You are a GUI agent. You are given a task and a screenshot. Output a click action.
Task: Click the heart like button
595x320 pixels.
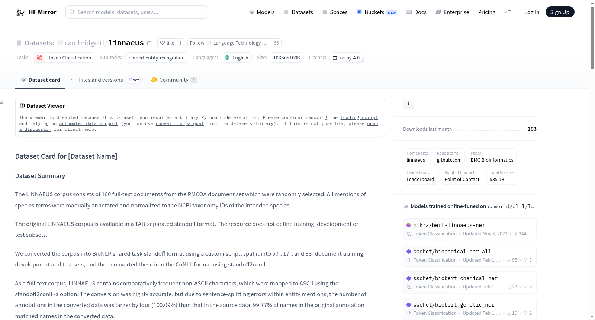[167, 43]
